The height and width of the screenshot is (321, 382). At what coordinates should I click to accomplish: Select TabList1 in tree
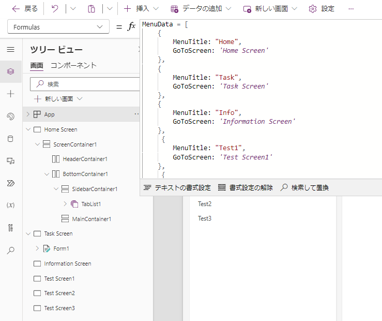click(x=91, y=204)
